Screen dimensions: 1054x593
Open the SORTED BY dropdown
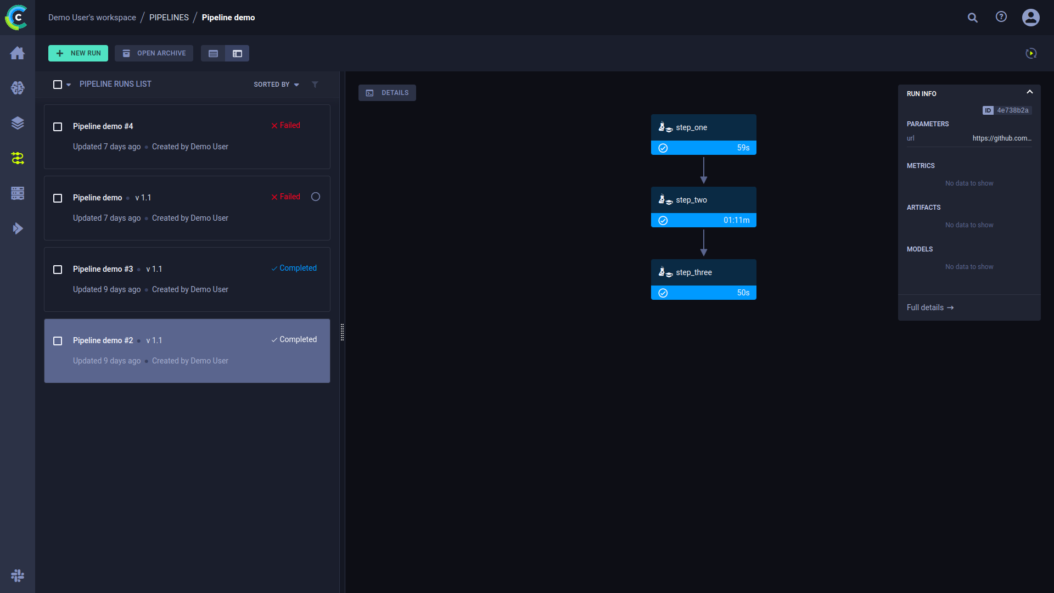pos(276,85)
